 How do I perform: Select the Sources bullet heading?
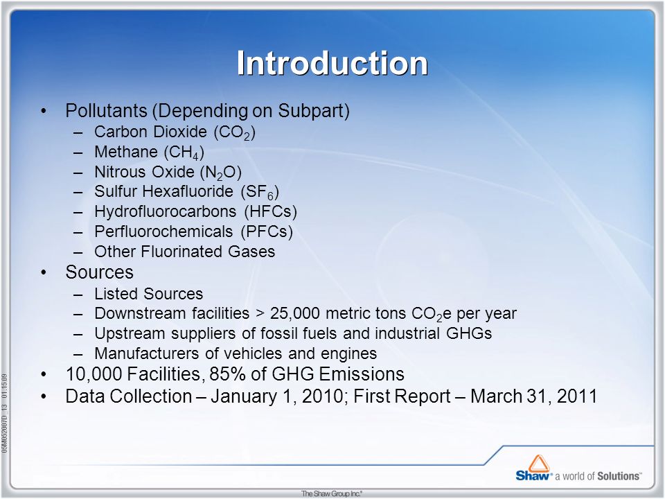(99, 272)
